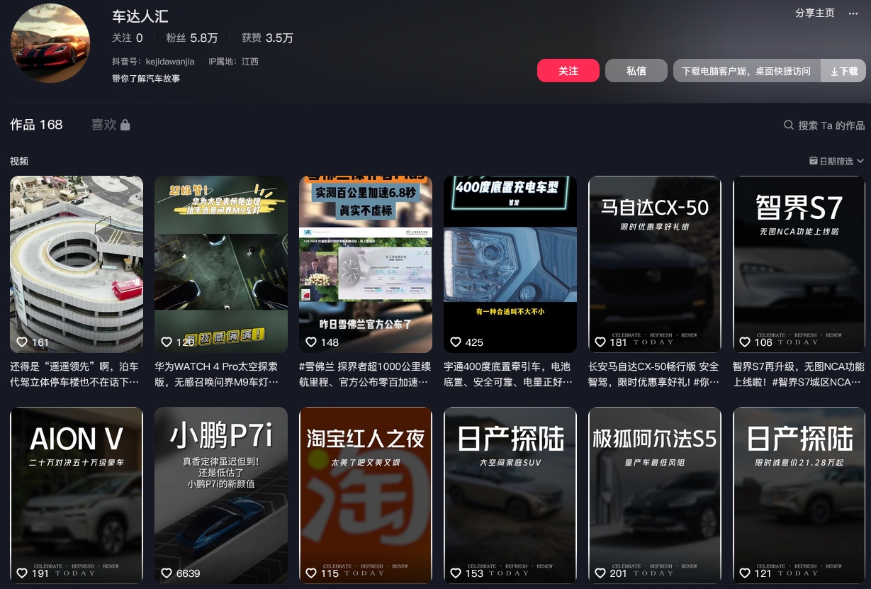Click heart icon showing 115 likes
Image resolution: width=871 pixels, height=589 pixels.
click(x=311, y=573)
